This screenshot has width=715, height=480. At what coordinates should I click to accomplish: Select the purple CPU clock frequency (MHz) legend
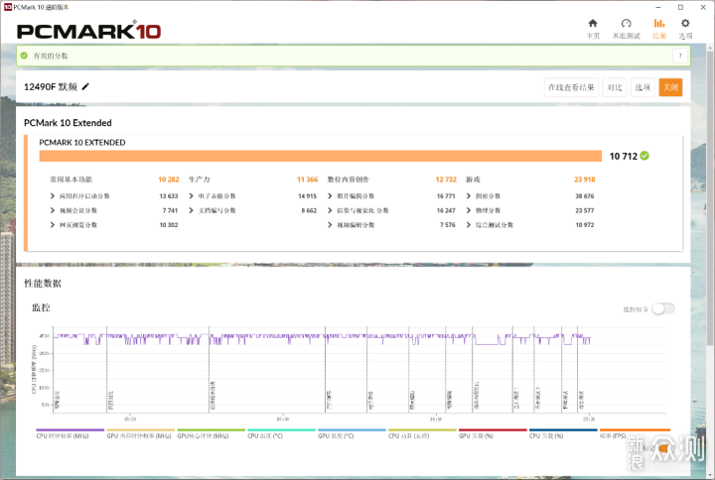tap(70, 433)
